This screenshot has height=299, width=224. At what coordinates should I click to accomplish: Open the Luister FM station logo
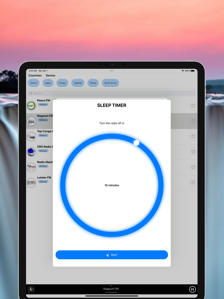(31, 183)
